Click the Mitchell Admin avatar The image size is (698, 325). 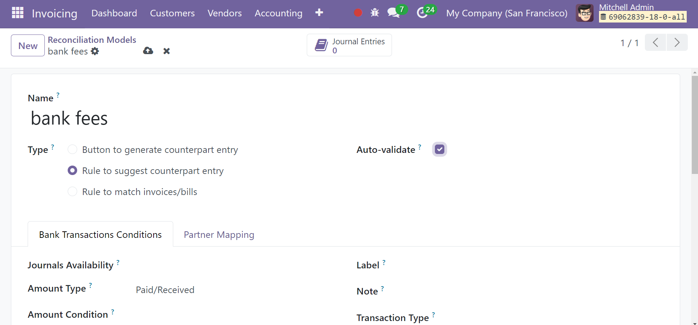(x=585, y=13)
